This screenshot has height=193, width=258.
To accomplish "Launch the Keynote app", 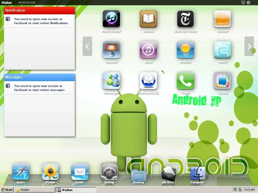I will pyautogui.click(x=111, y=50).
